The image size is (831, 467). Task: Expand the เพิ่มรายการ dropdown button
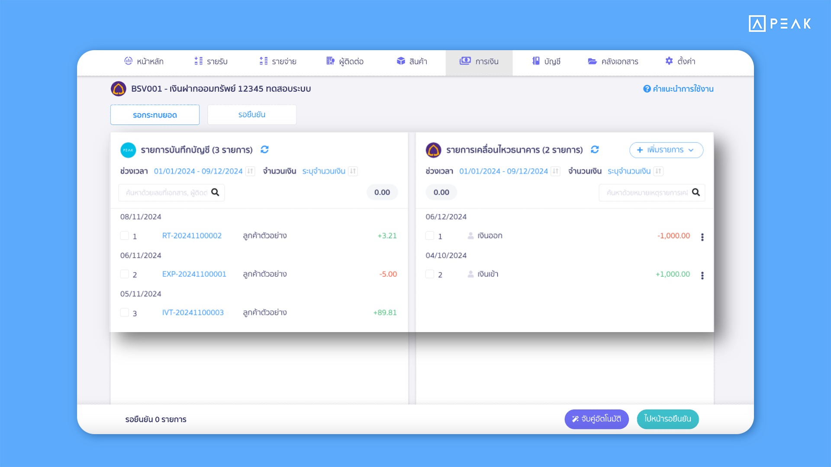(x=666, y=150)
